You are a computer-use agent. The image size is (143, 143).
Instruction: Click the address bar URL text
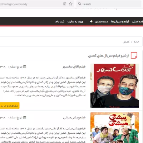point(14,4)
